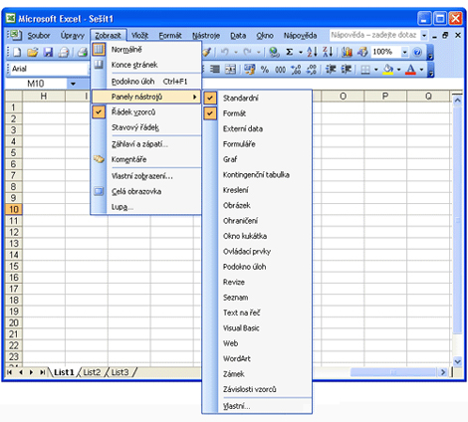Choose Celá obrazovka from the menu
The image size is (468, 422).
coord(146,191)
